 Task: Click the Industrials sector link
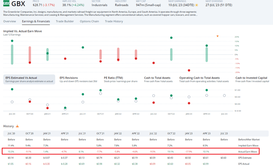[99, 5]
